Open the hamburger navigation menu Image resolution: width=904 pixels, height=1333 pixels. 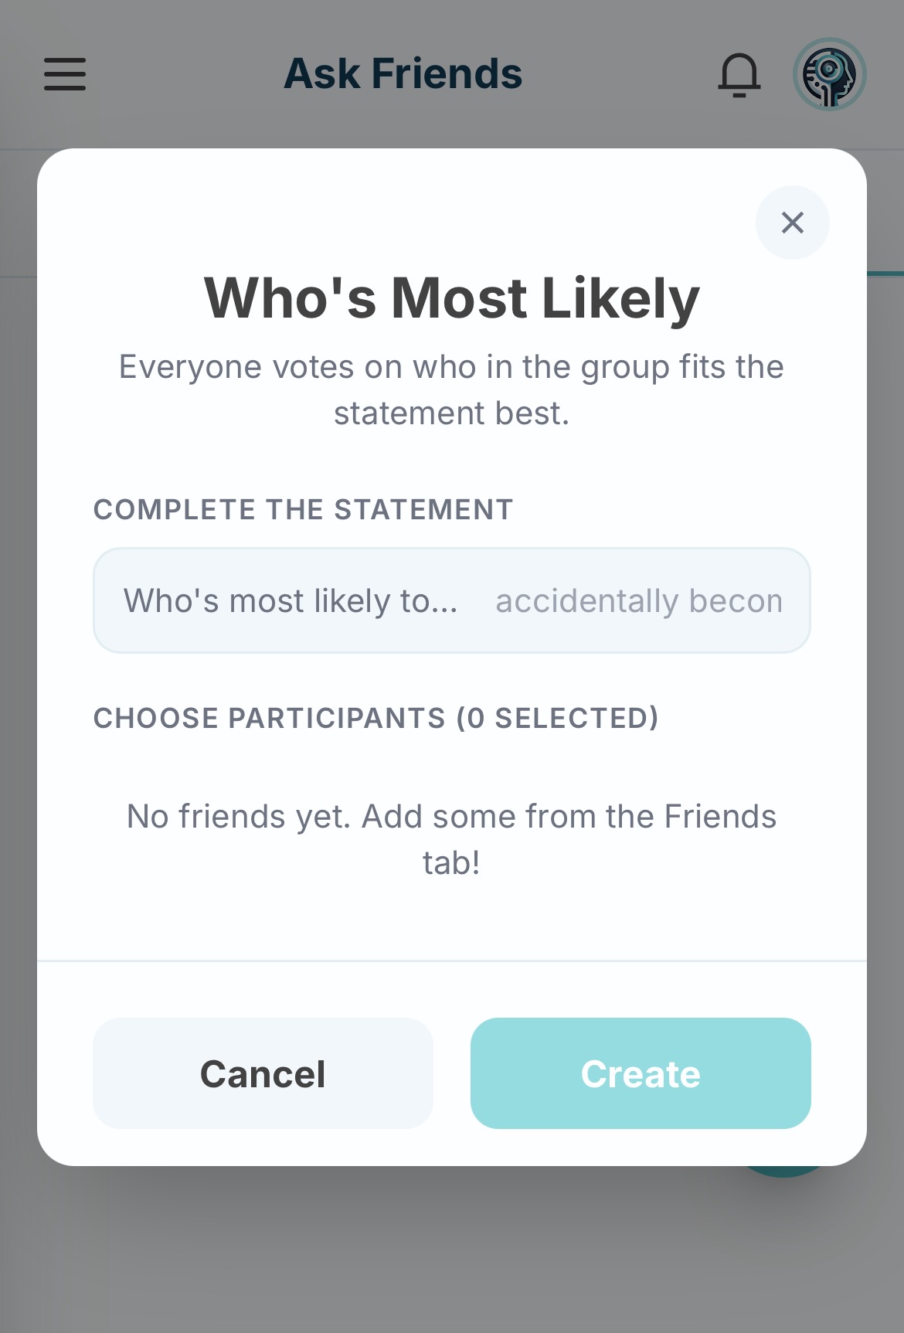[65, 74]
